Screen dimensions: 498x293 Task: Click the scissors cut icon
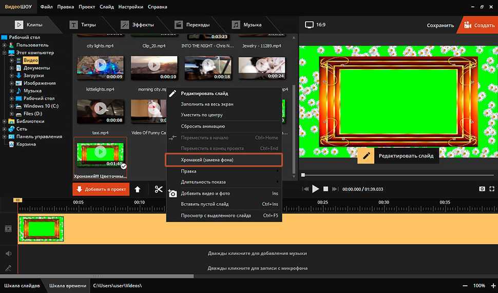pyautogui.click(x=158, y=189)
